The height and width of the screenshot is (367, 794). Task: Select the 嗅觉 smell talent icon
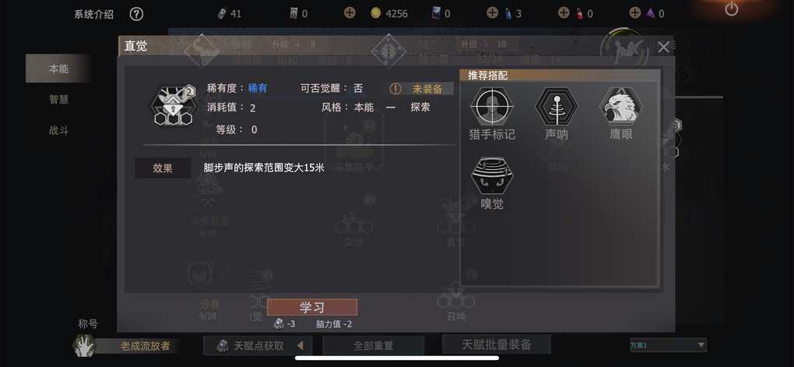point(491,175)
